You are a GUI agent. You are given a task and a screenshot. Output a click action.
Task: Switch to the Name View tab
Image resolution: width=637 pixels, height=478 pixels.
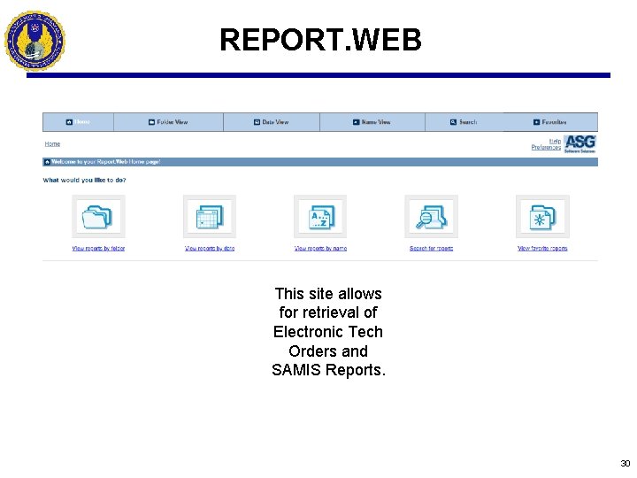tap(372, 122)
